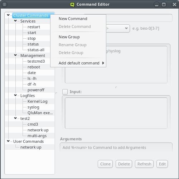Open the window menu icon in title bar
The width and height of the screenshot is (179, 179).
point(4,4)
